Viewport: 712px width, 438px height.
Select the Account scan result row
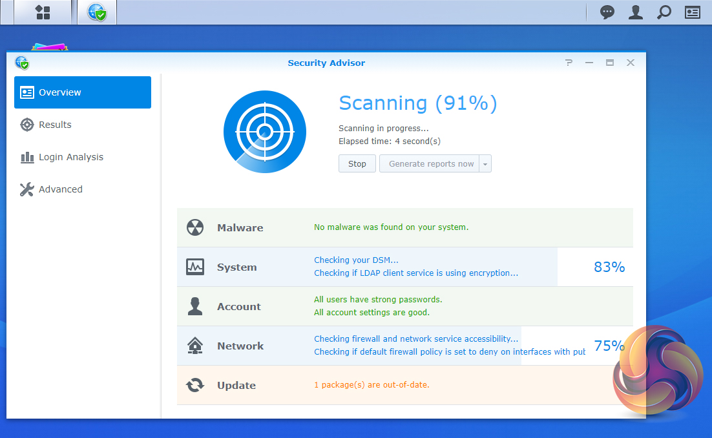pyautogui.click(x=404, y=306)
